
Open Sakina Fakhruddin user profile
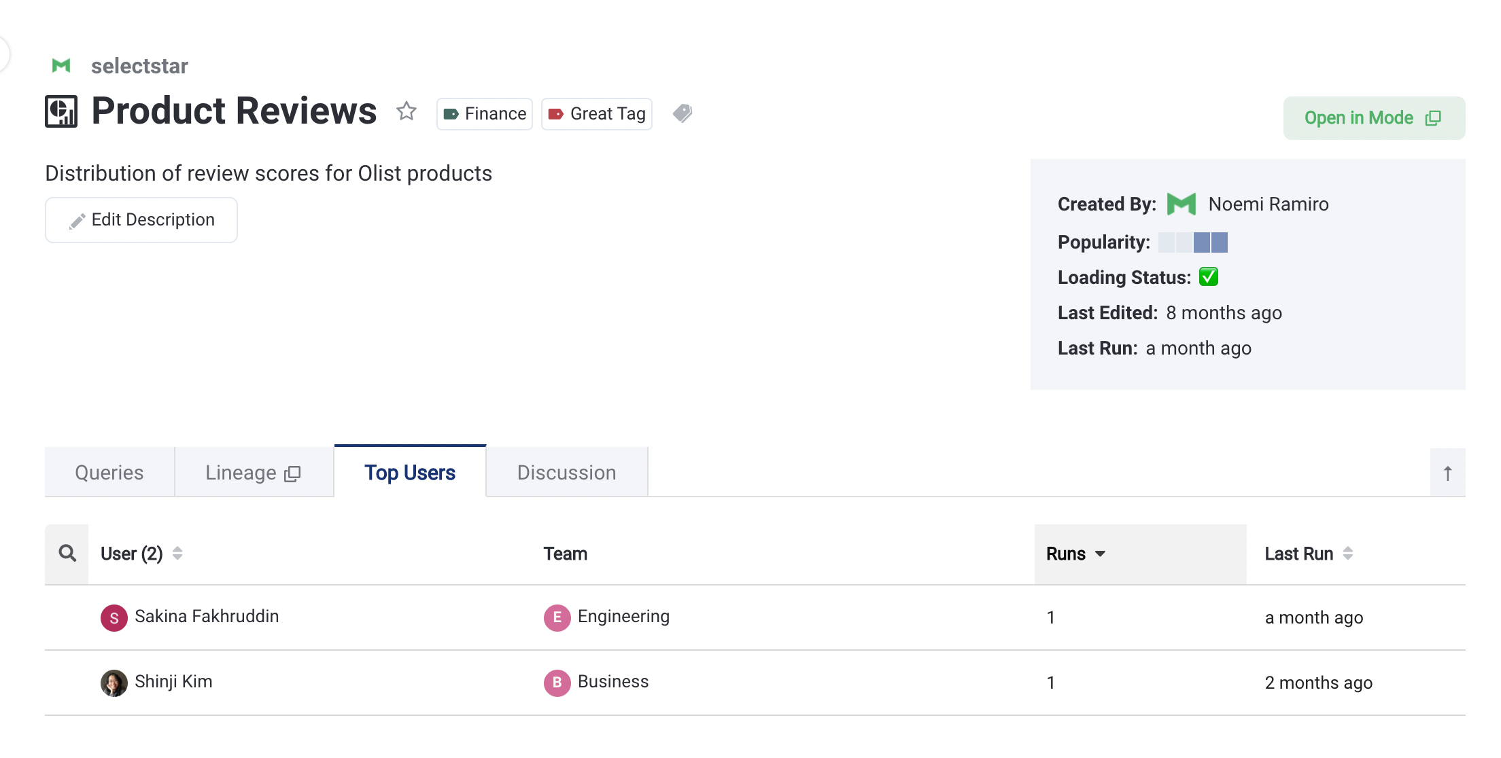pyautogui.click(x=207, y=616)
